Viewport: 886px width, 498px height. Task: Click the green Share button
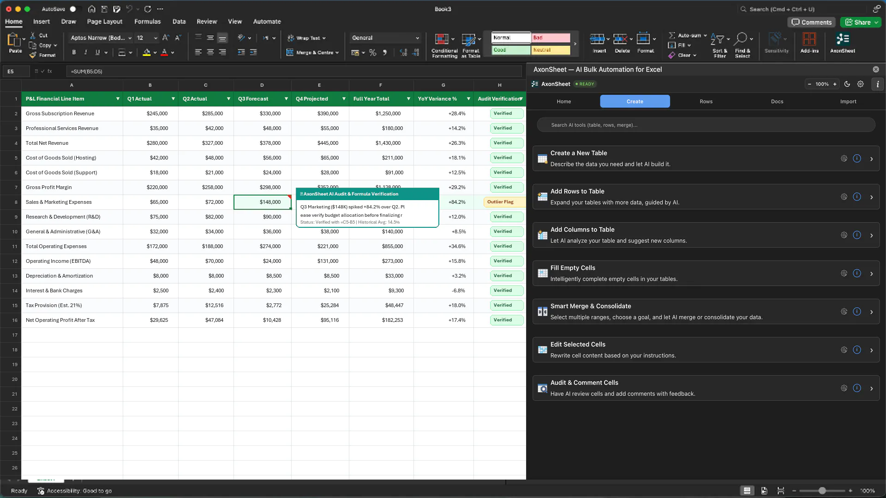click(861, 22)
